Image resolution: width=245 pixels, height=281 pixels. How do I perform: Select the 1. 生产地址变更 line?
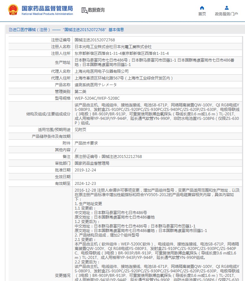[x=88, y=204]
